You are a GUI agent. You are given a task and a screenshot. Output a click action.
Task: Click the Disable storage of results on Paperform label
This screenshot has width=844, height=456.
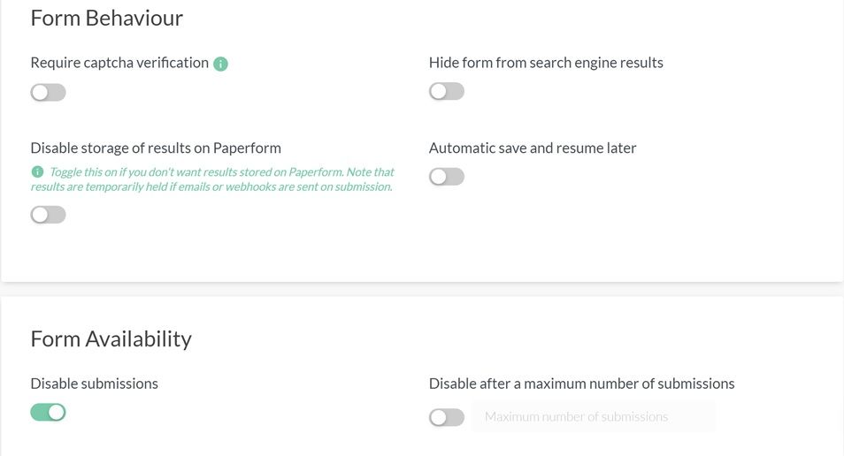pos(156,148)
